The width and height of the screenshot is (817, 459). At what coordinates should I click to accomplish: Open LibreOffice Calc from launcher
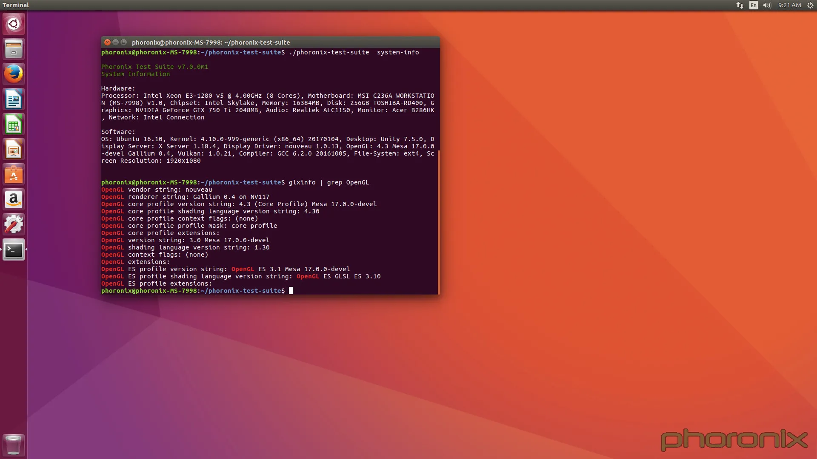(x=14, y=125)
